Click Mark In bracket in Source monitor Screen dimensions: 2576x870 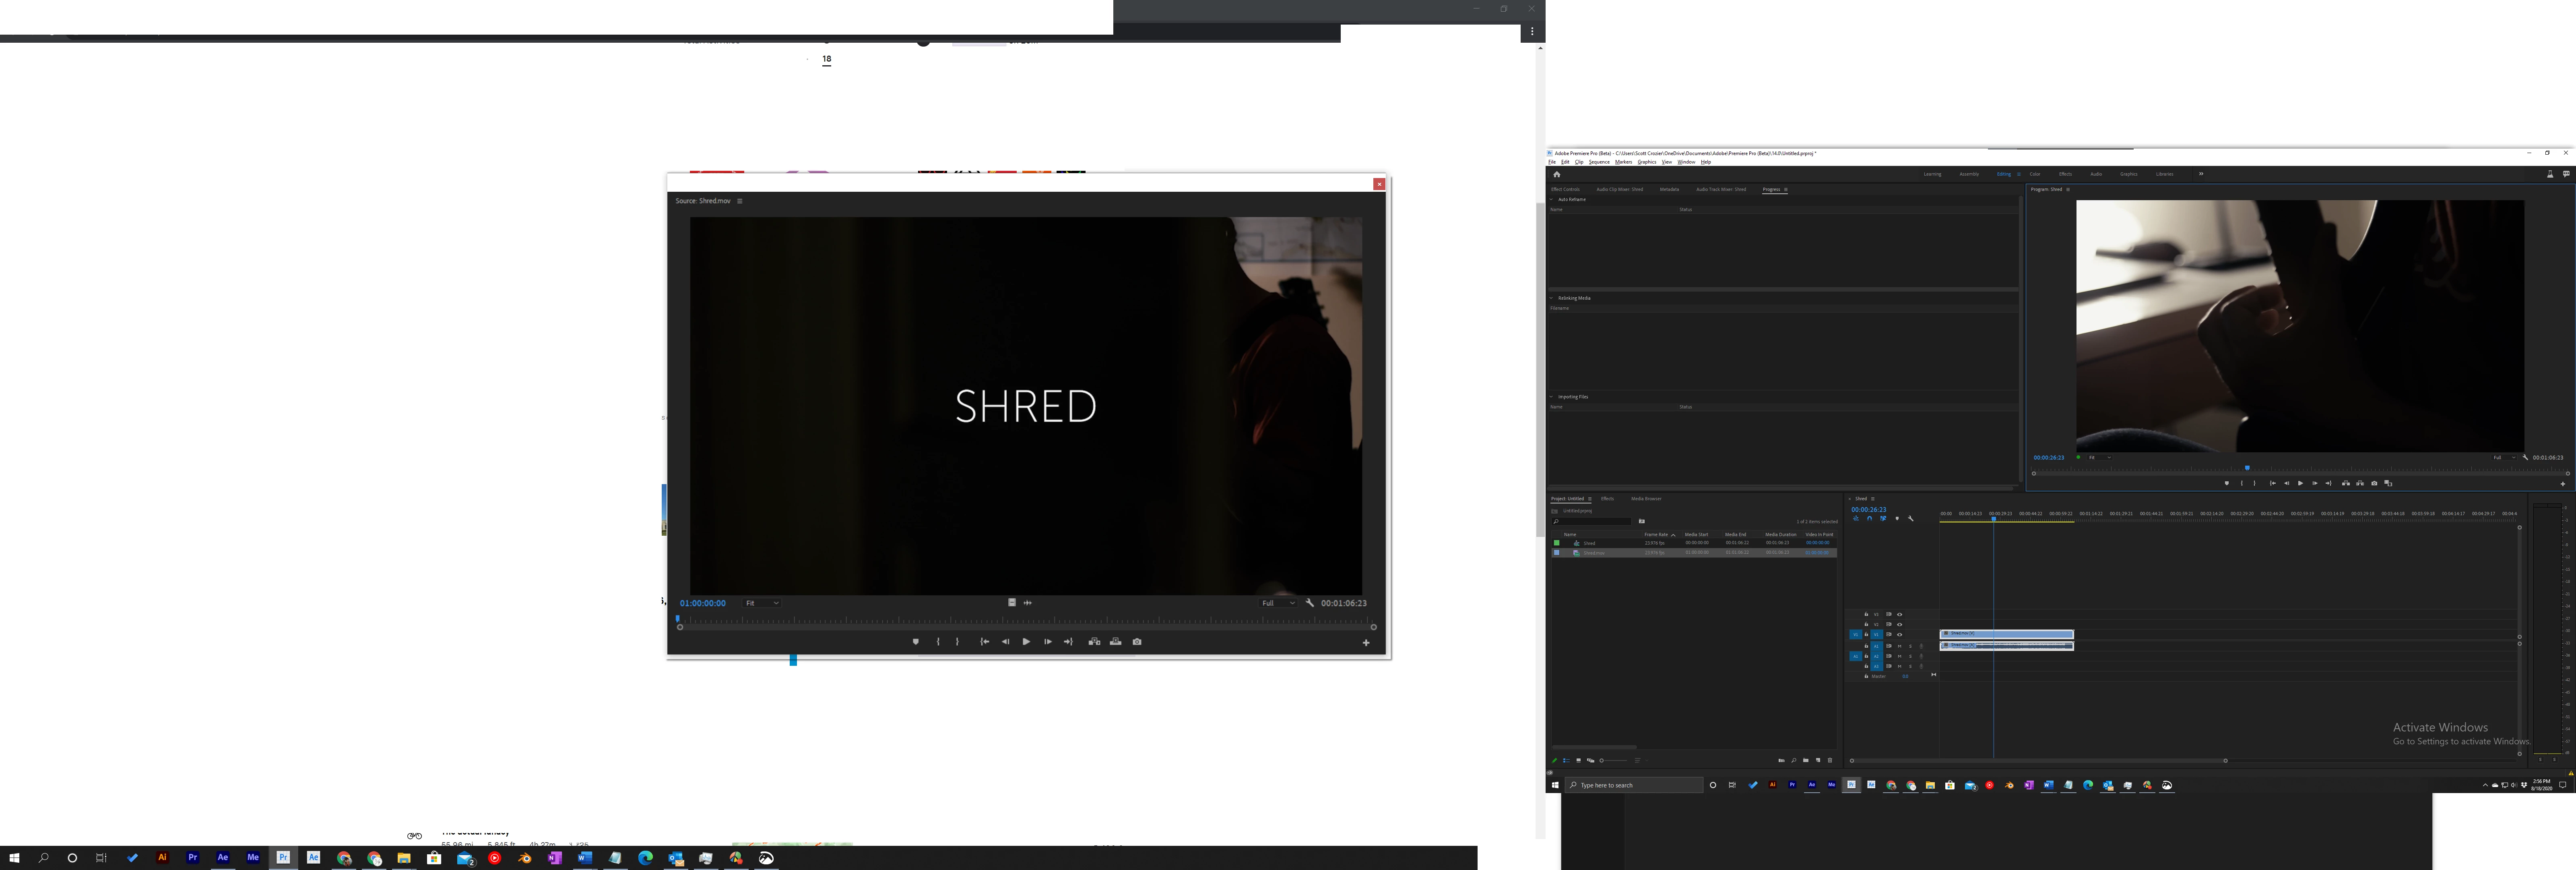(937, 642)
